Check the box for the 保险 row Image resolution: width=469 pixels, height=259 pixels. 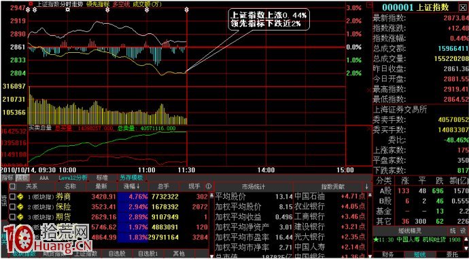12,207
